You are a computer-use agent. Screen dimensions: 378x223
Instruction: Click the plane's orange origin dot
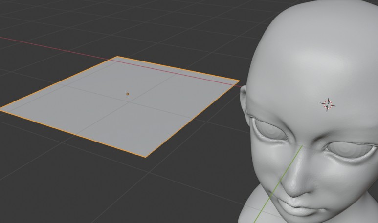click(x=128, y=94)
